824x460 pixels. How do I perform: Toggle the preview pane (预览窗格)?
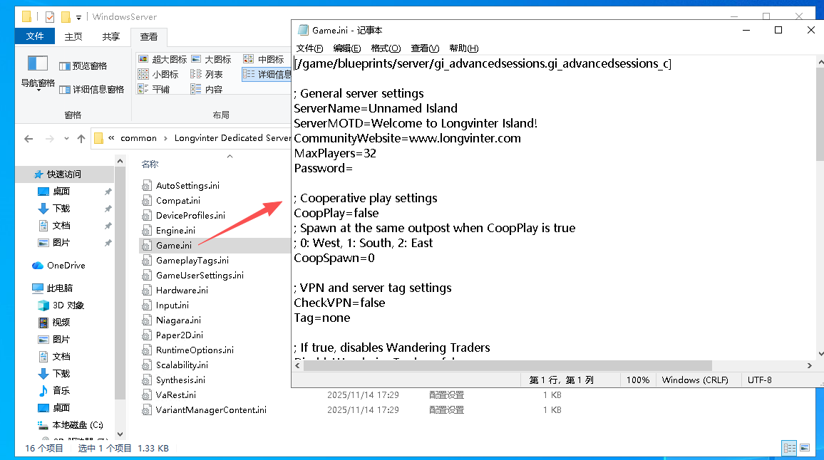(x=83, y=66)
